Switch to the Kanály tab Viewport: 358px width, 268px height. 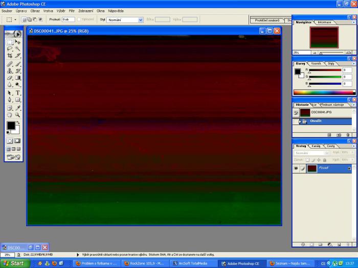coord(315,146)
